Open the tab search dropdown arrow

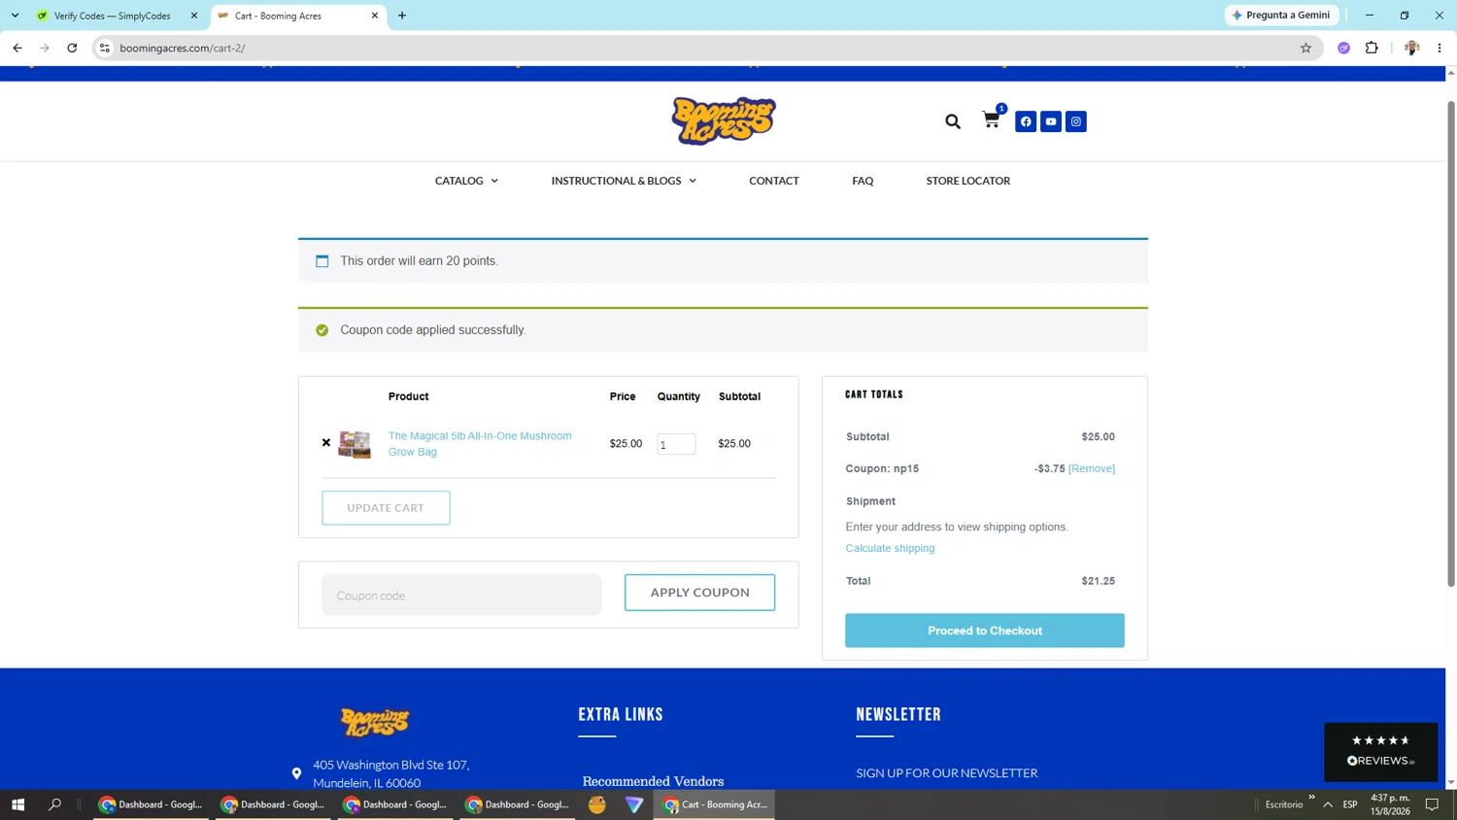coord(15,16)
